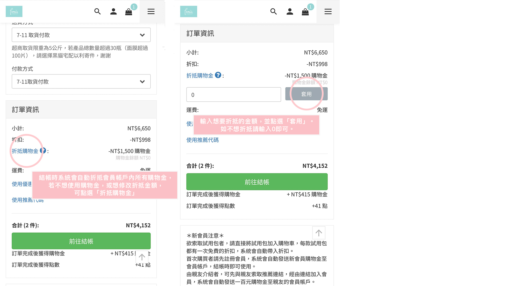Image resolution: width=513 pixels, height=286 pixels.
Task: Open account profile icon in left header
Action: click(x=113, y=11)
